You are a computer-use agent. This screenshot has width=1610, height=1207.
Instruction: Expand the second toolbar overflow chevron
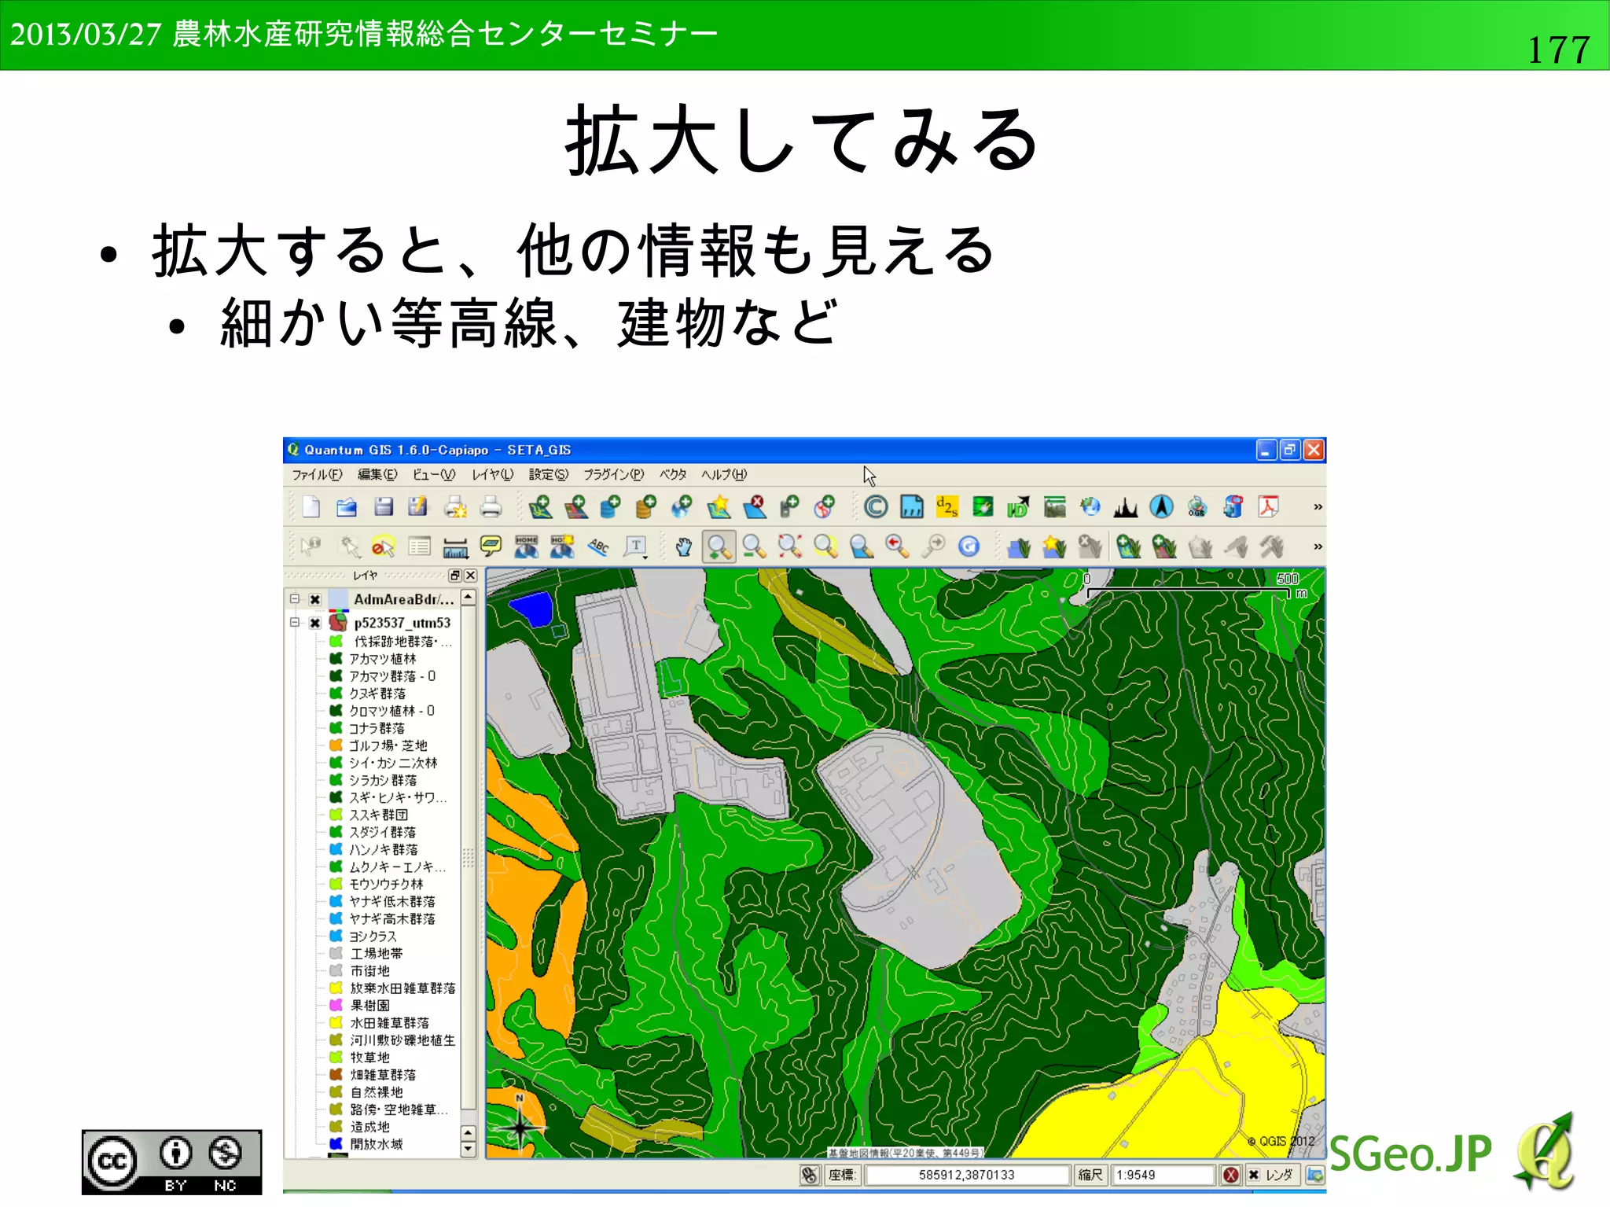coord(1318,546)
